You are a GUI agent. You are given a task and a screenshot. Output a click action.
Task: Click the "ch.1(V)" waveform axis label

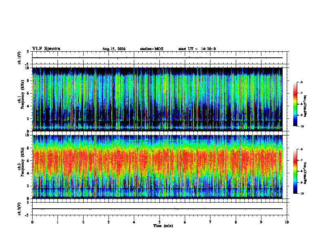(x=20, y=58)
